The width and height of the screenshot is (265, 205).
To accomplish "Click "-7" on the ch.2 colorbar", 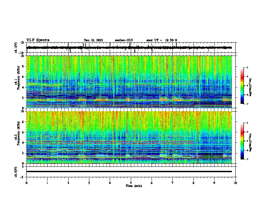I will coord(247,159).
